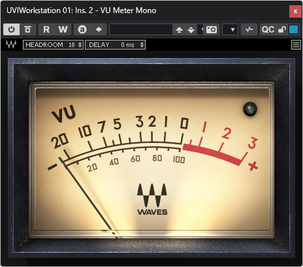Enable Write automation (W) button
This screenshot has height=267, width=303.
[63, 29]
